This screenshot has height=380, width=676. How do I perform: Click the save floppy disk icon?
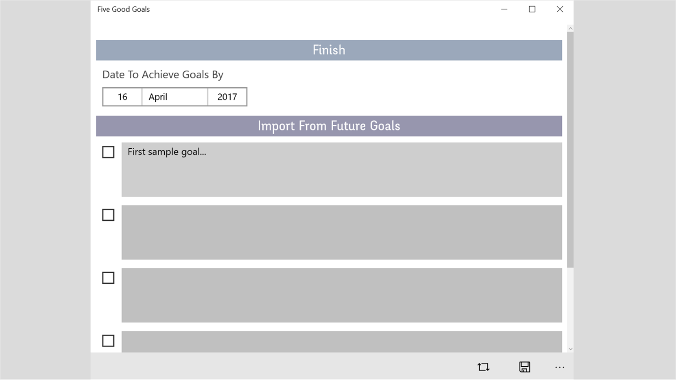[524, 367]
